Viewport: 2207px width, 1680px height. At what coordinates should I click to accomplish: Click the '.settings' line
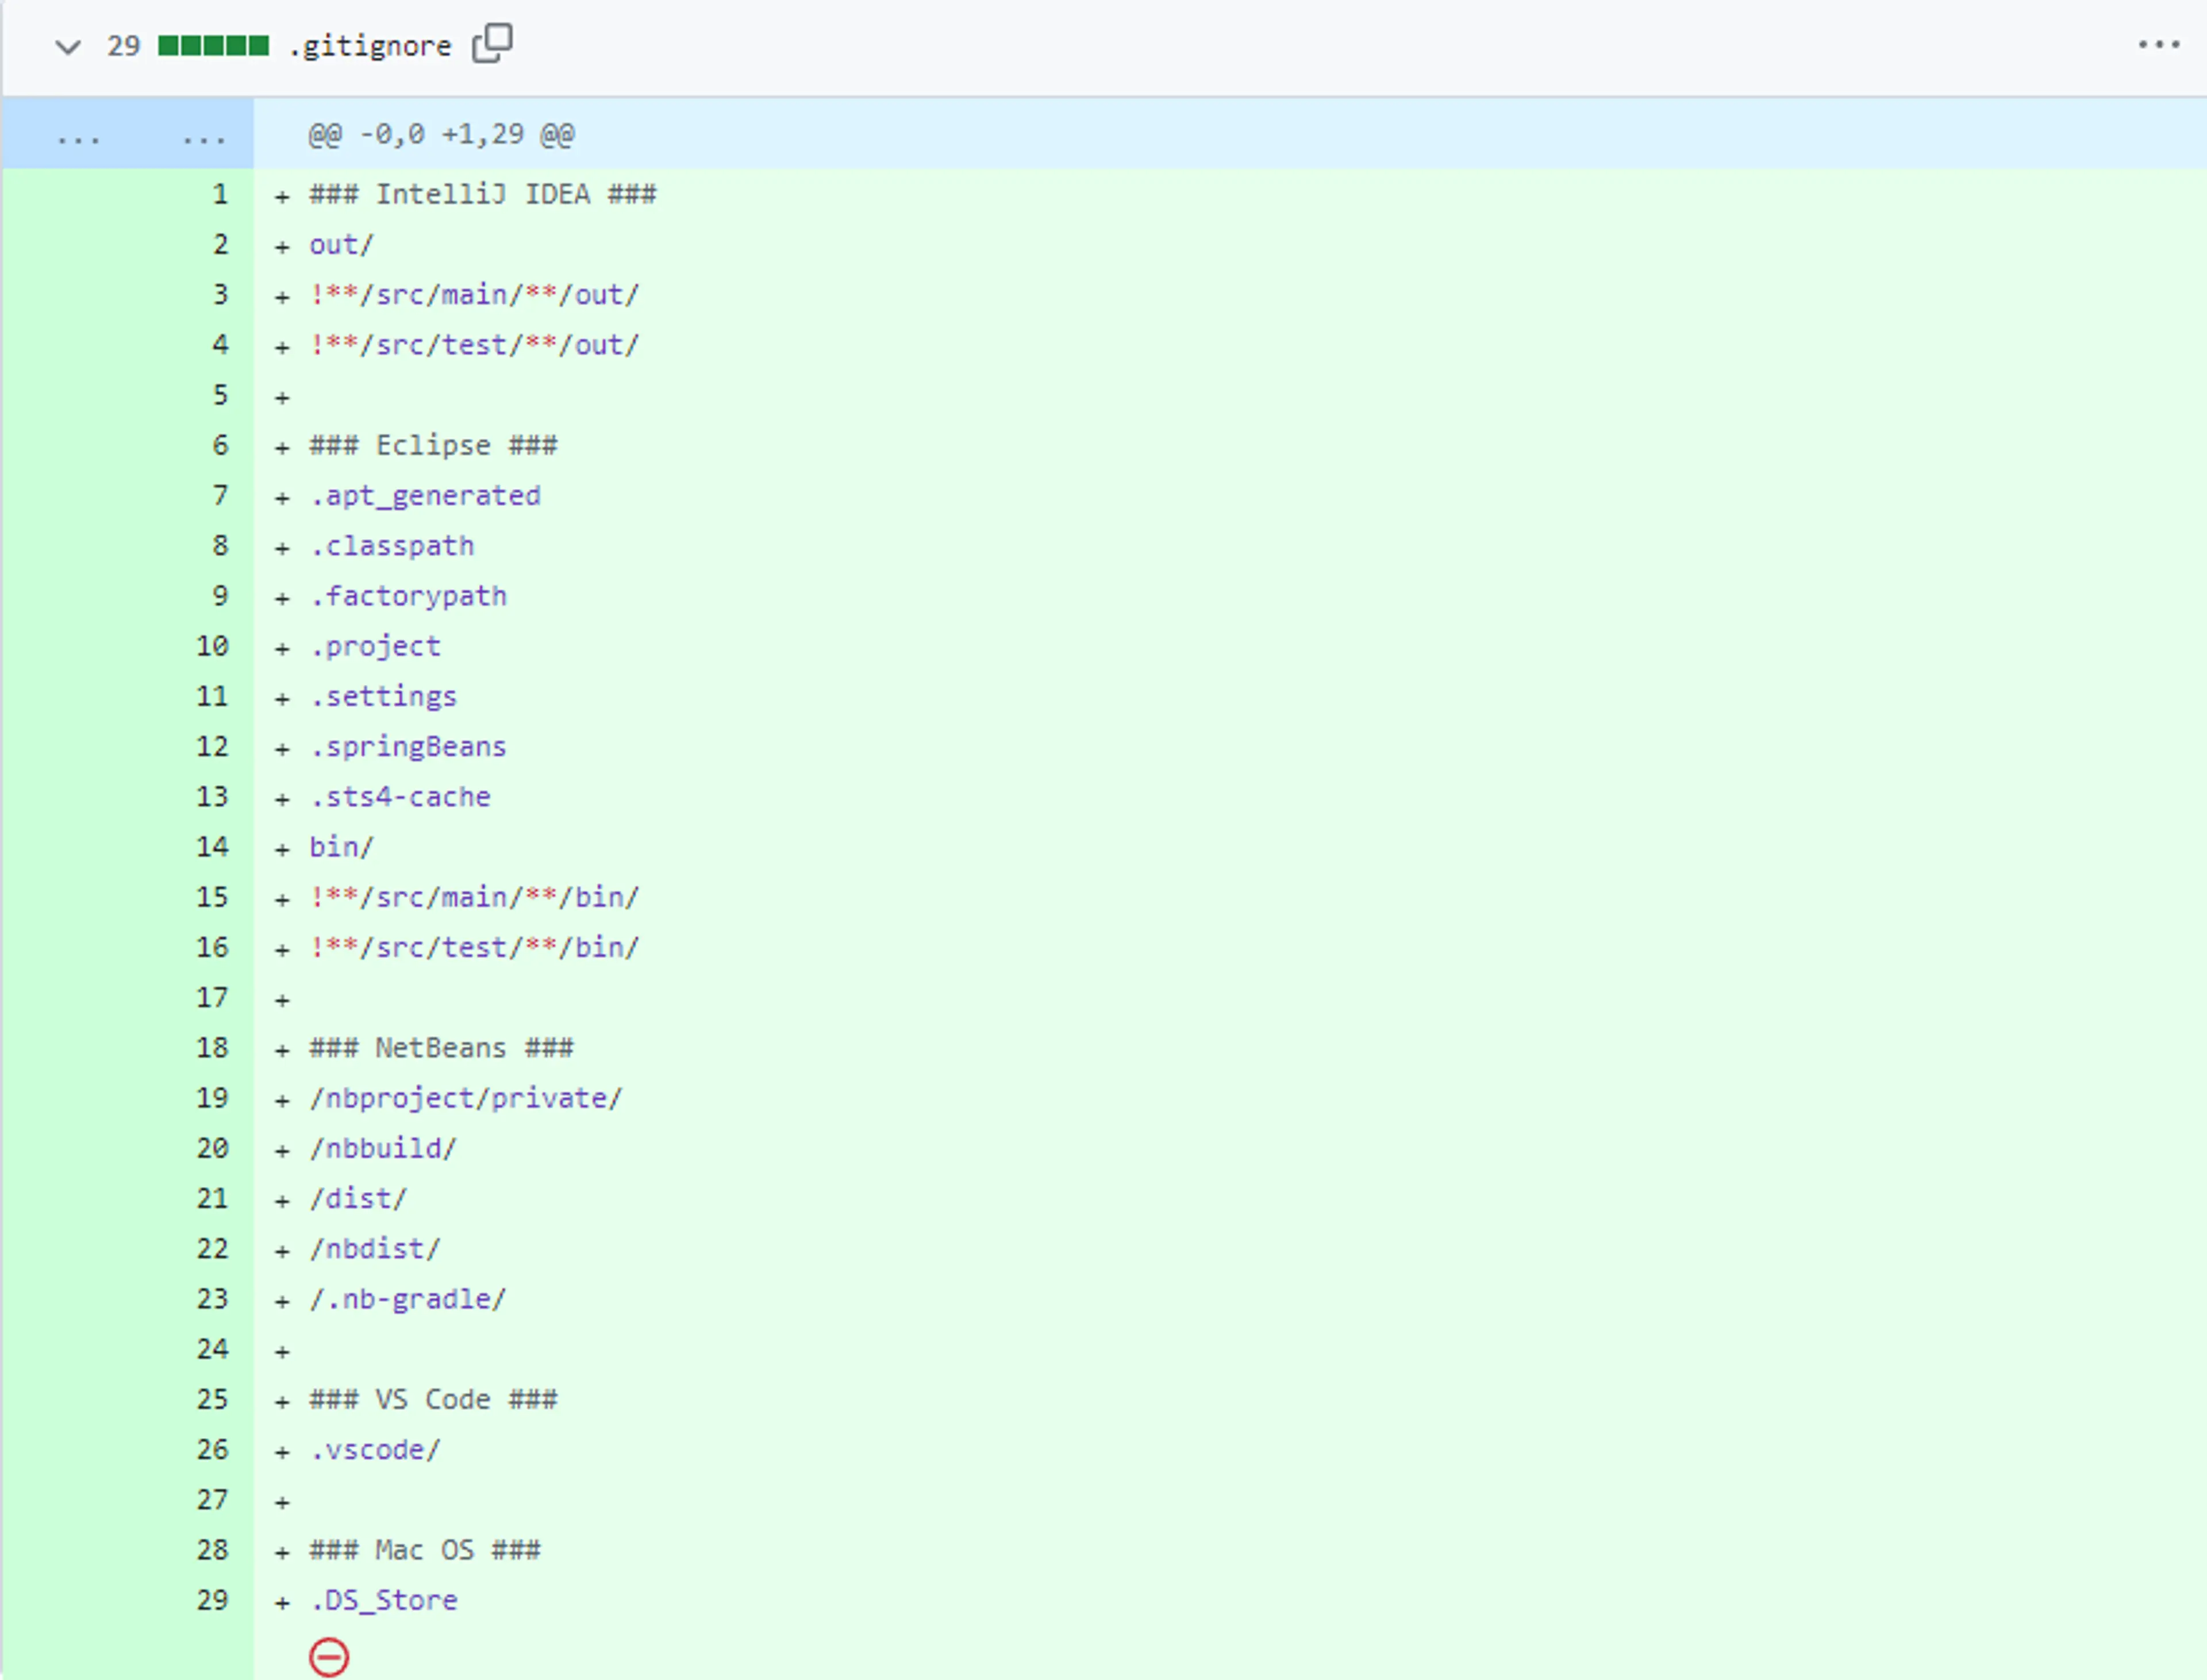tap(383, 696)
